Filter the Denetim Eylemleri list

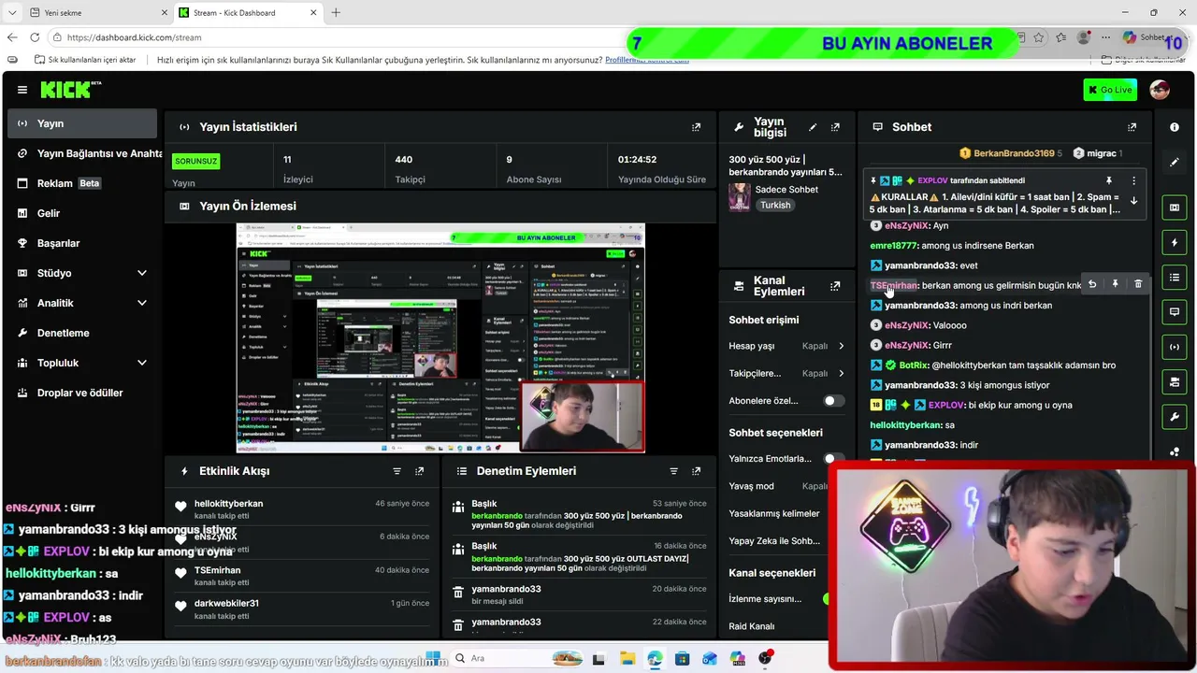coord(673,471)
